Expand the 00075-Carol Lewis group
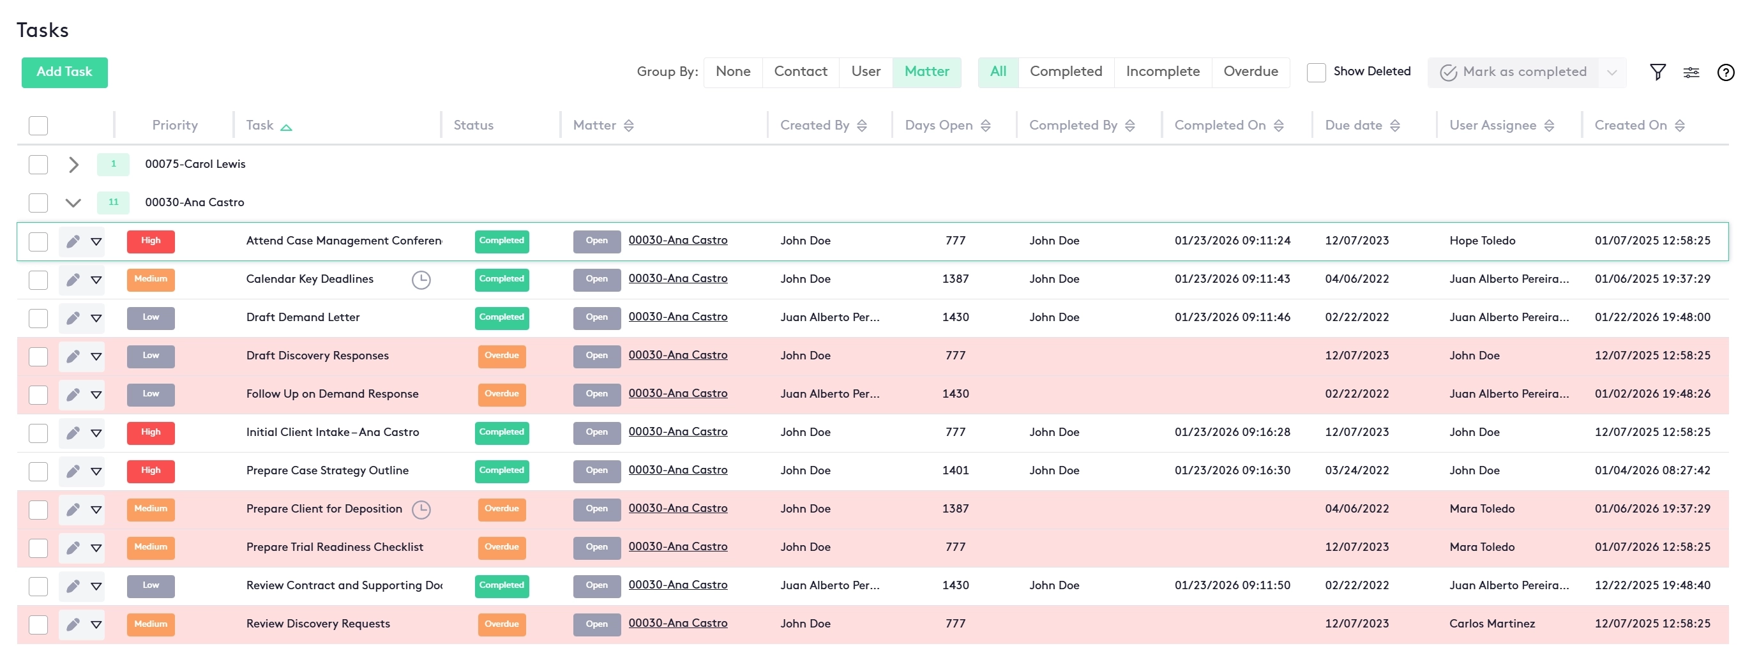This screenshot has width=1759, height=646. [x=74, y=165]
